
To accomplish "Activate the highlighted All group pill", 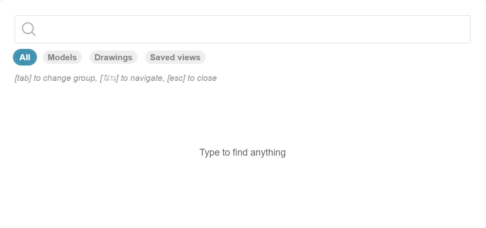I will [25, 57].
